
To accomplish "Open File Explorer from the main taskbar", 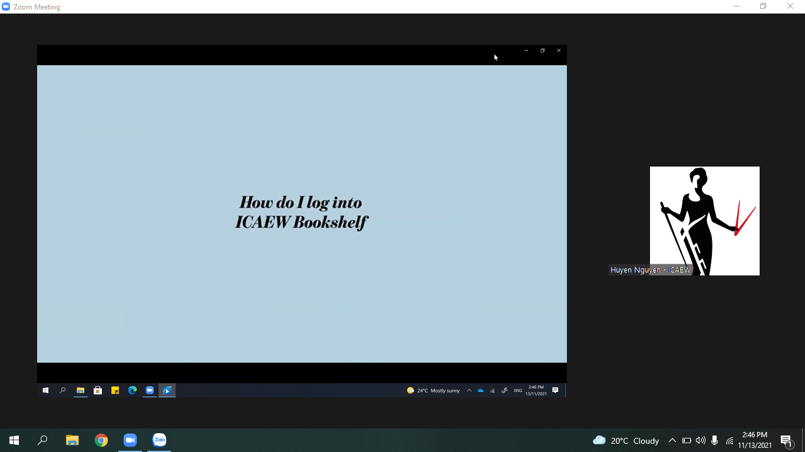I will [72, 440].
